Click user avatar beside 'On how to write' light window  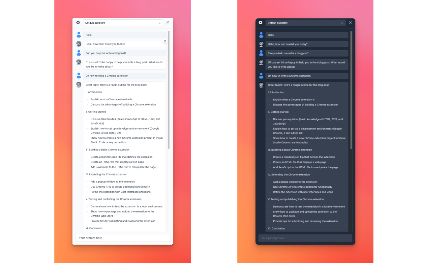[79, 76]
